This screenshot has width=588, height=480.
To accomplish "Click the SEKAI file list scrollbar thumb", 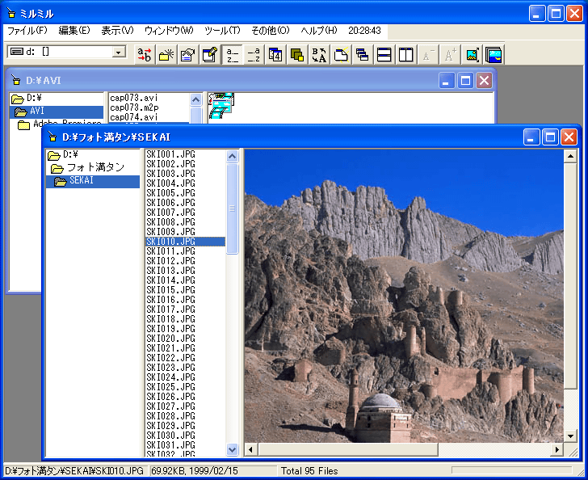I will tap(232, 208).
